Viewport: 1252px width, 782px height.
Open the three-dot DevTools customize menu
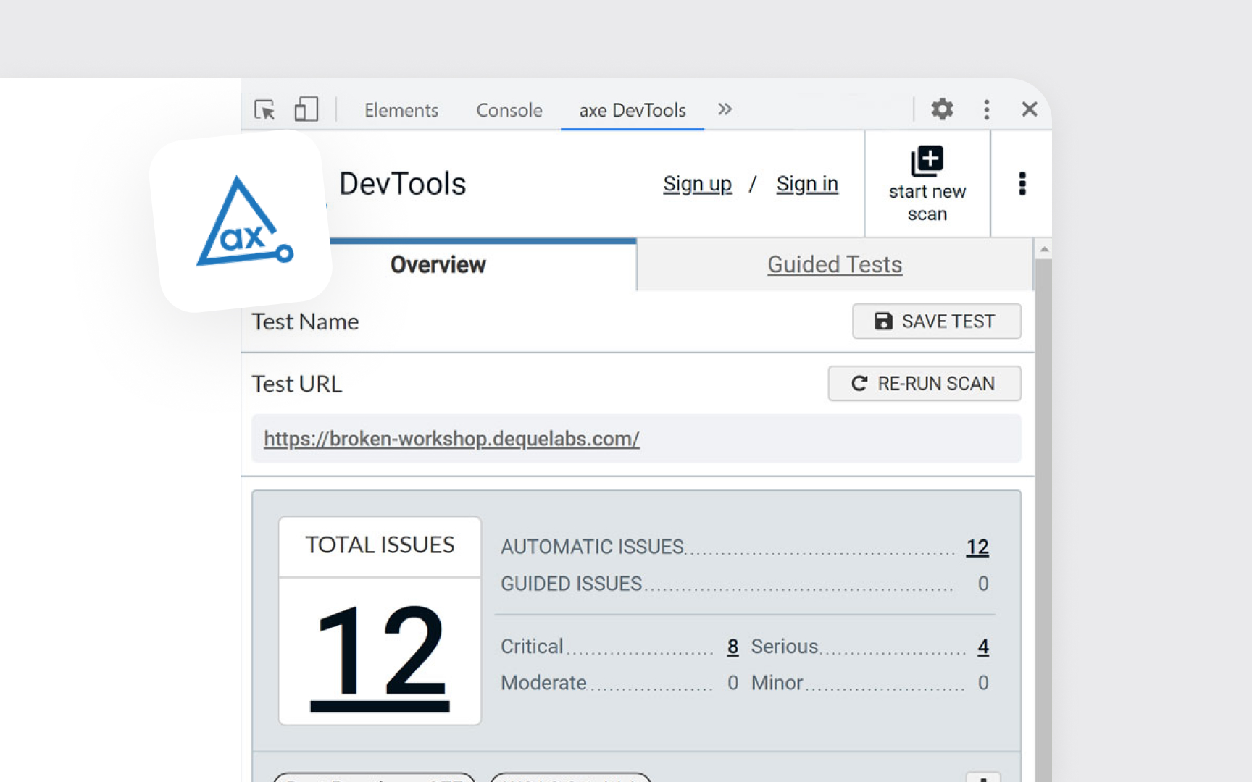coord(987,109)
